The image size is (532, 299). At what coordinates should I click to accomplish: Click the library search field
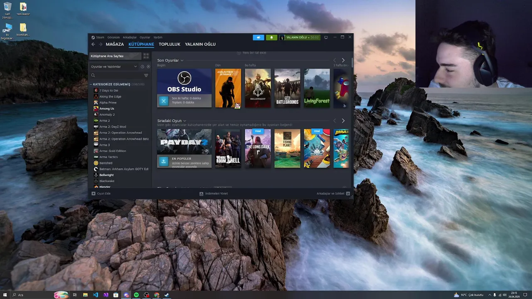coord(120,76)
